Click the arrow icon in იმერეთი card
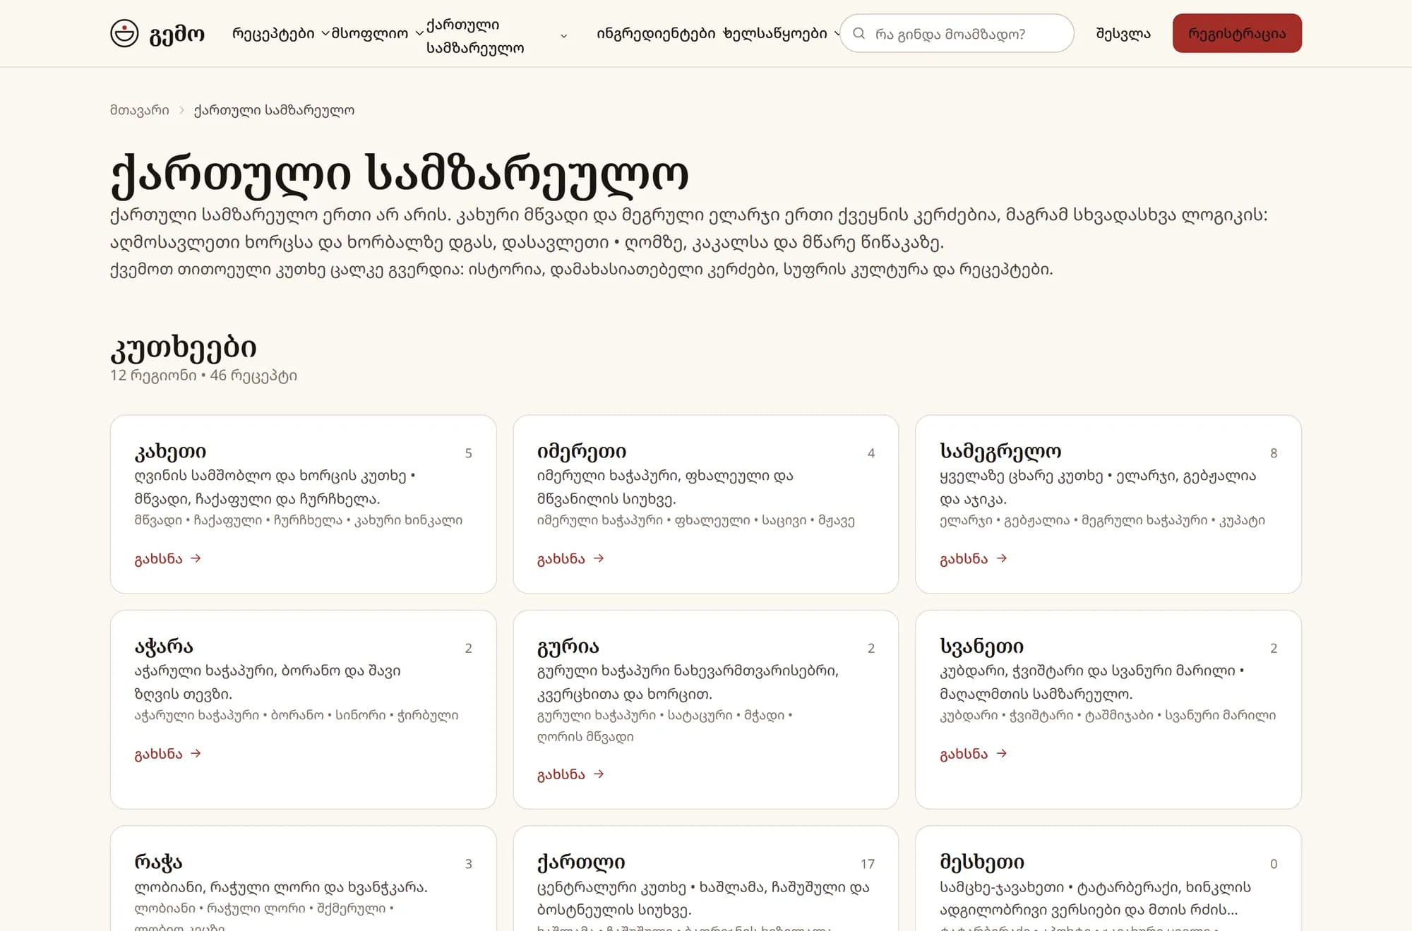Screen dimensions: 1412x931 [599, 558]
